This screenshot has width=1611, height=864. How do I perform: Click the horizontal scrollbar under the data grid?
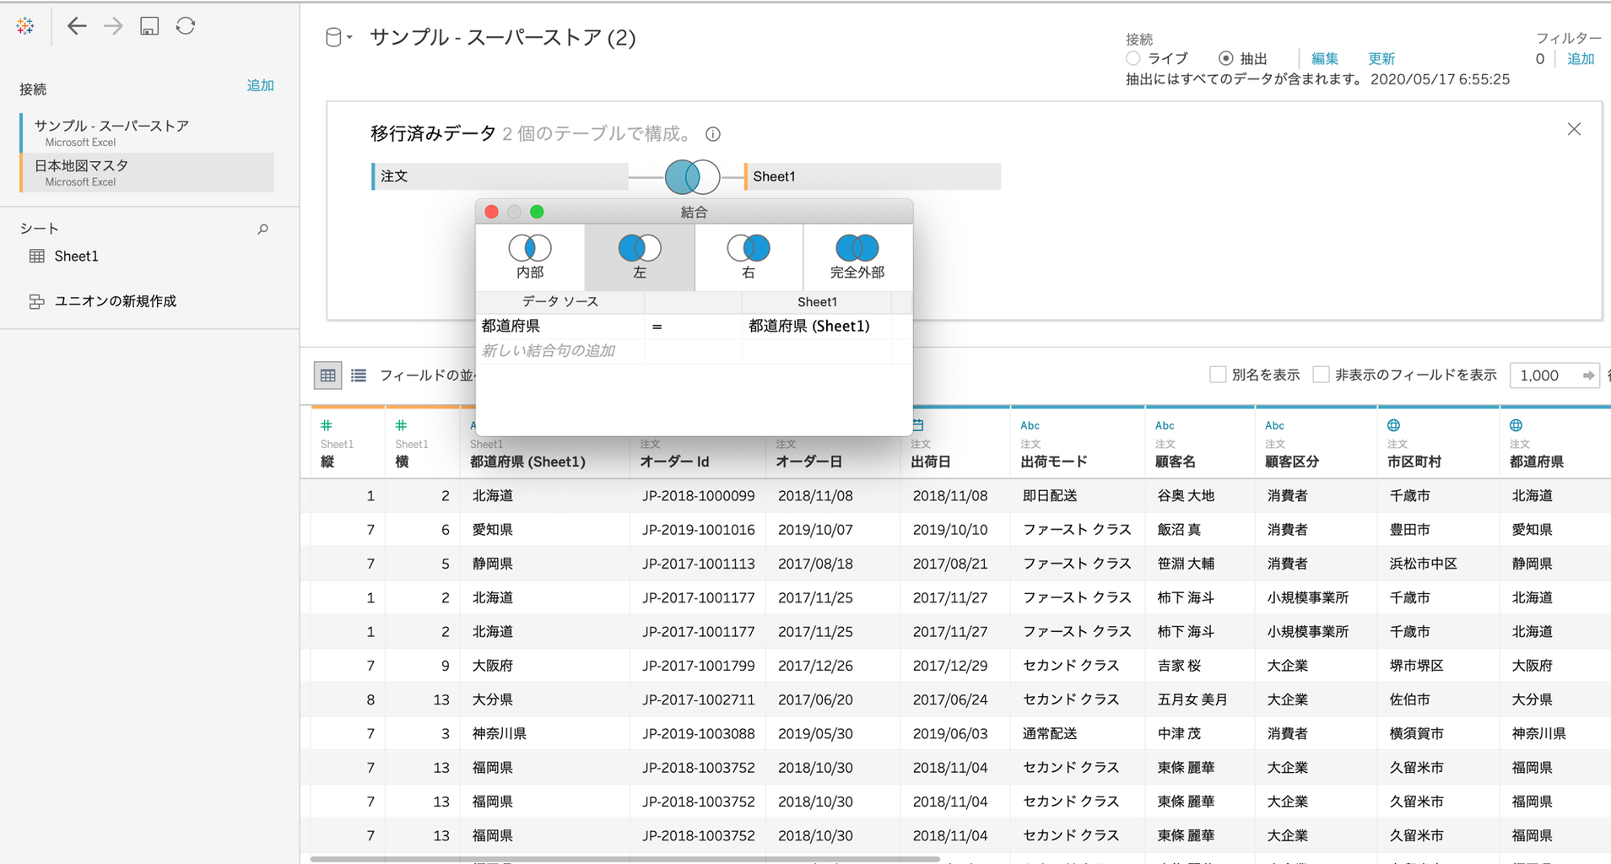click(x=624, y=859)
